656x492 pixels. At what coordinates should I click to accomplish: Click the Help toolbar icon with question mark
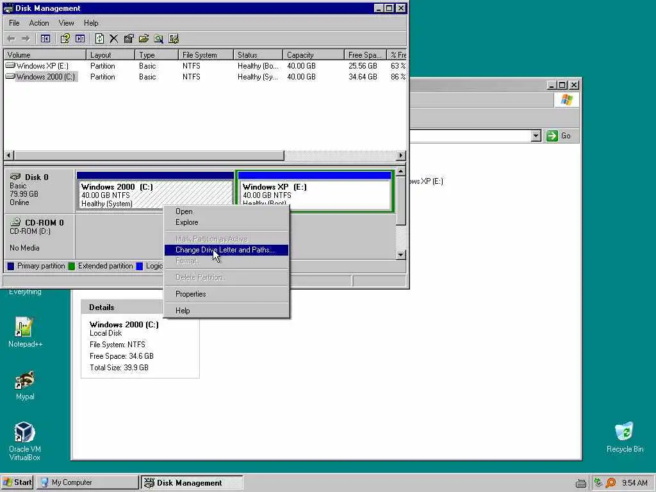pyautogui.click(x=65, y=39)
